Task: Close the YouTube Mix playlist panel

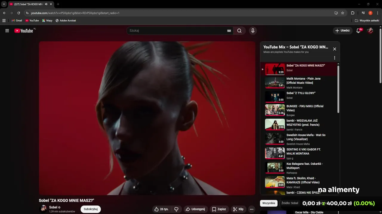Action: click(x=335, y=49)
